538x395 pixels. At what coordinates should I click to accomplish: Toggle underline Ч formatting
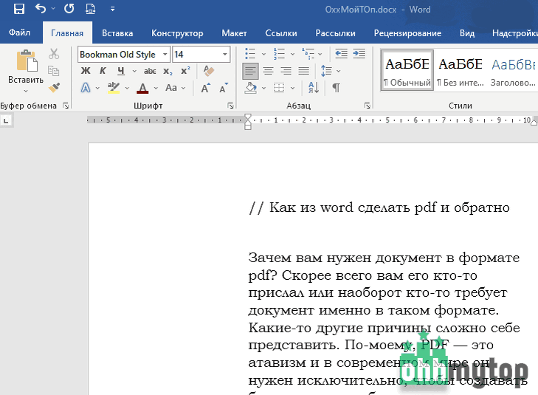[x=121, y=71]
